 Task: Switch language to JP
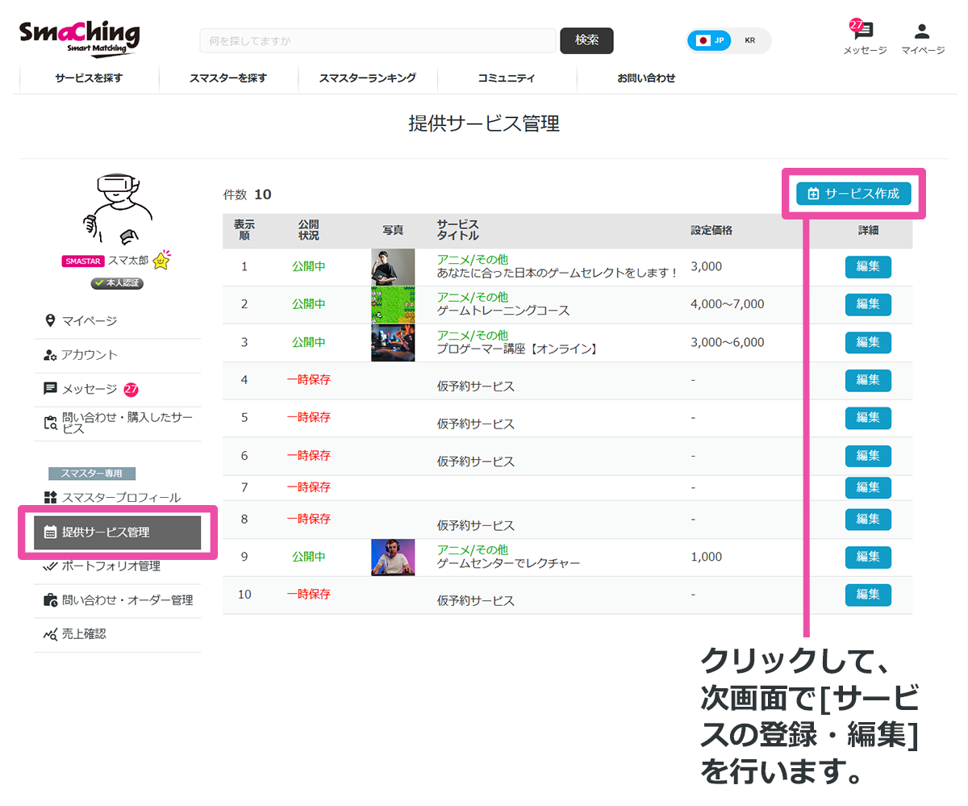tap(709, 39)
